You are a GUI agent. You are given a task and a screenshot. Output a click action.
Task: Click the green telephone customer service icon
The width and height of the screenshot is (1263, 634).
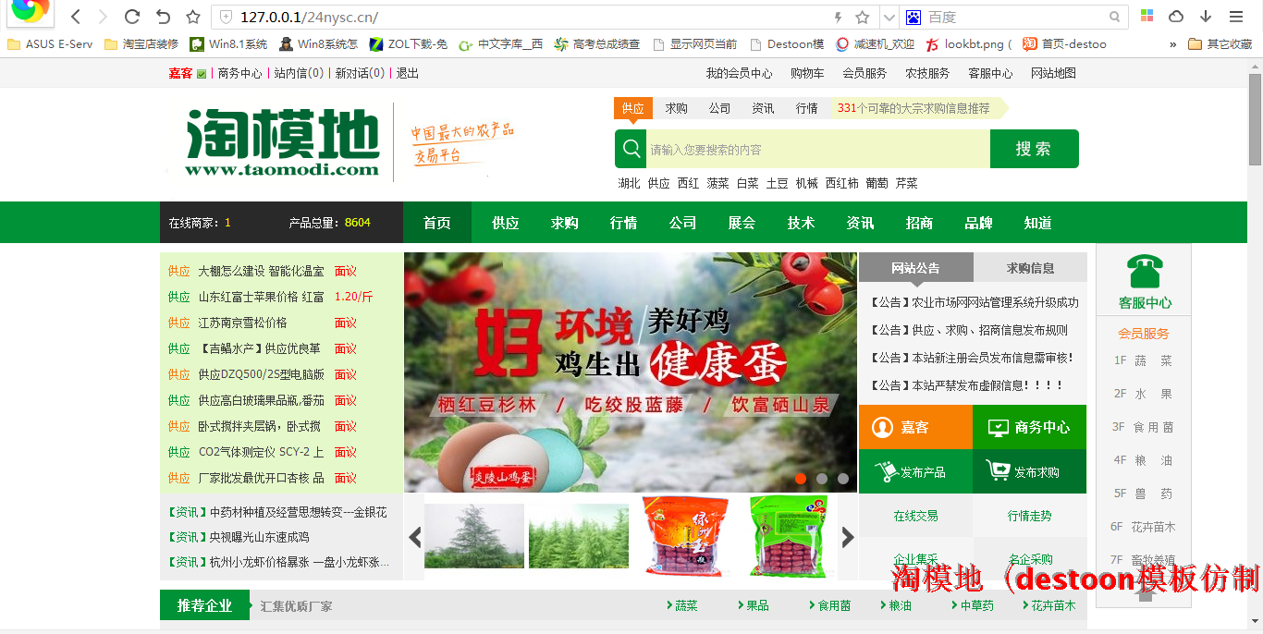[1145, 272]
